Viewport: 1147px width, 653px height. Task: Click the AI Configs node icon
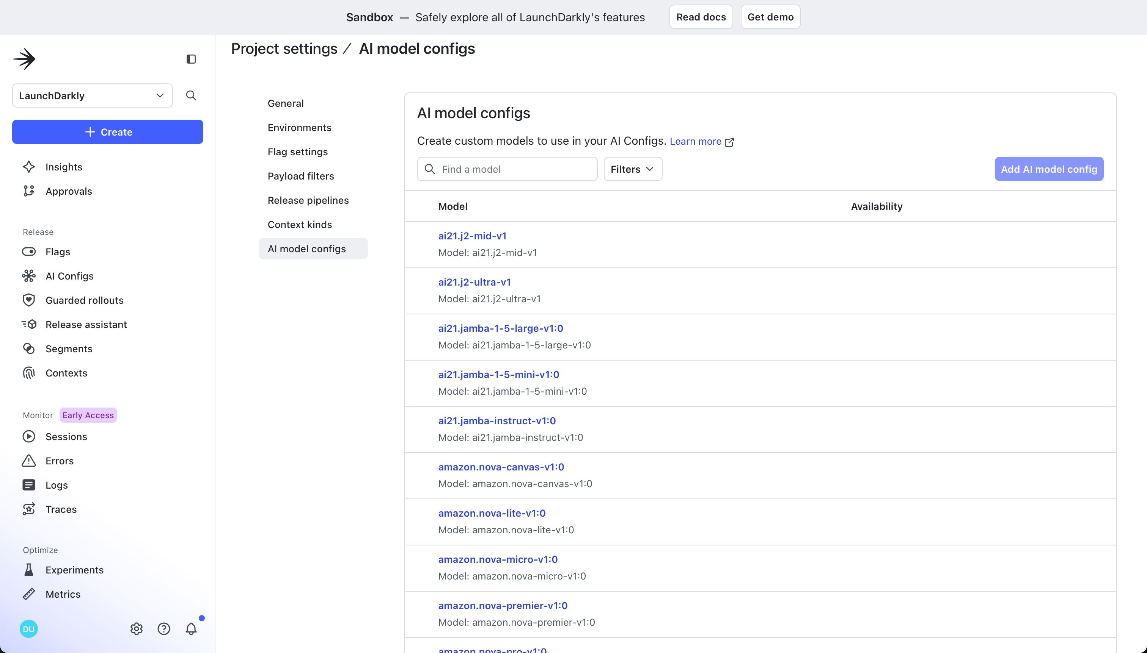pyautogui.click(x=29, y=276)
